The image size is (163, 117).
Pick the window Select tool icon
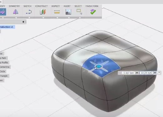pos(79,12)
